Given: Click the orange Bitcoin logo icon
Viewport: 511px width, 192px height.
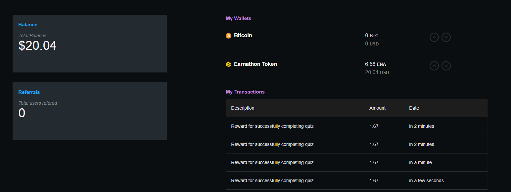Looking at the screenshot, I should [228, 36].
